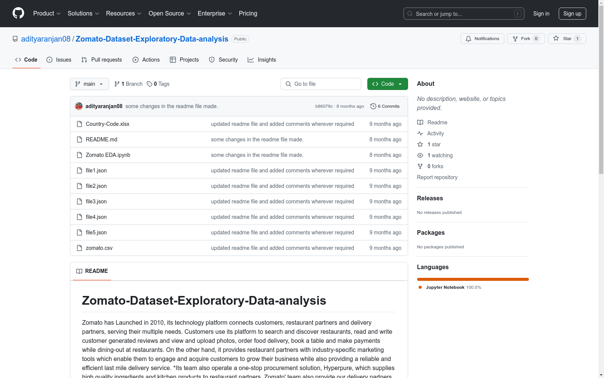Image resolution: width=604 pixels, height=378 pixels.
Task: Click file icon beside zomato.csv
Action: tap(79, 248)
